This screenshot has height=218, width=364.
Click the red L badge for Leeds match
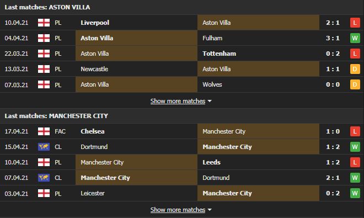355,162
